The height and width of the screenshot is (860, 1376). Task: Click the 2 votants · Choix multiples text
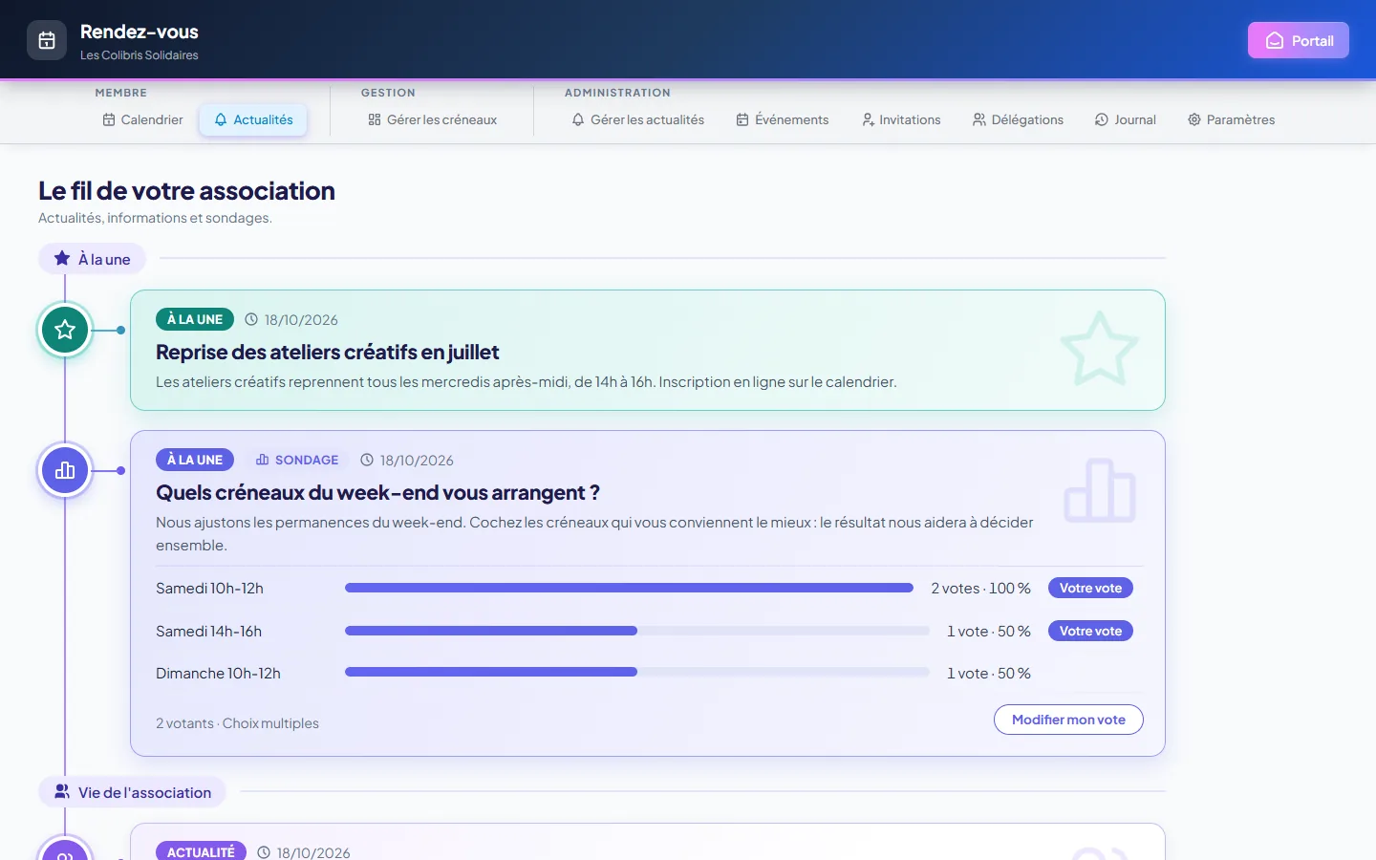pos(237,723)
